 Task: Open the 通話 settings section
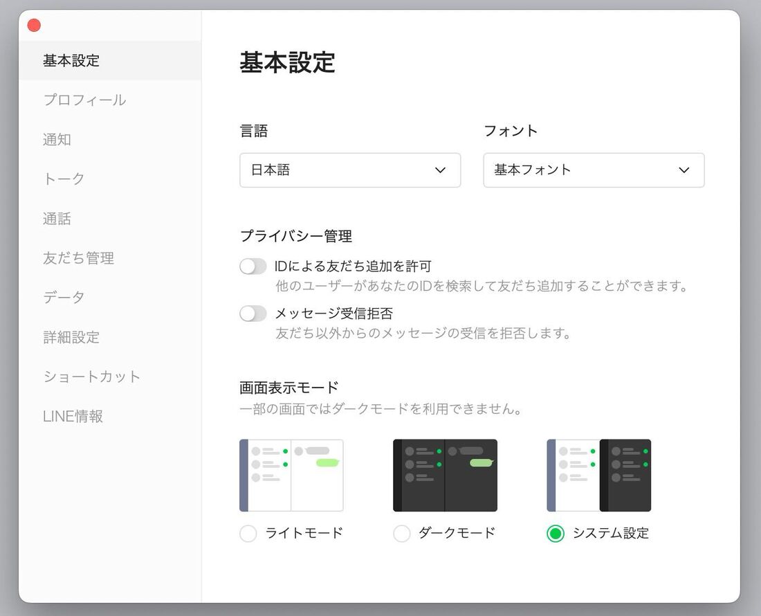[x=57, y=219]
